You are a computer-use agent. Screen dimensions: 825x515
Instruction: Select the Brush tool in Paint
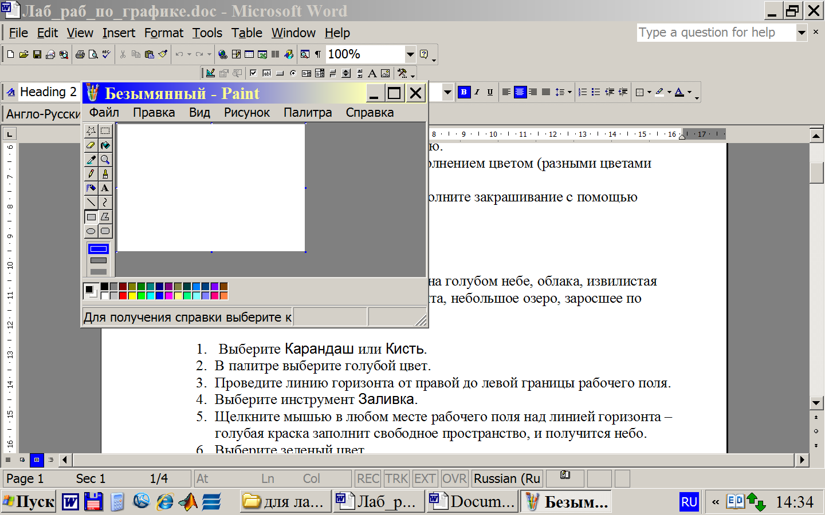(x=105, y=174)
